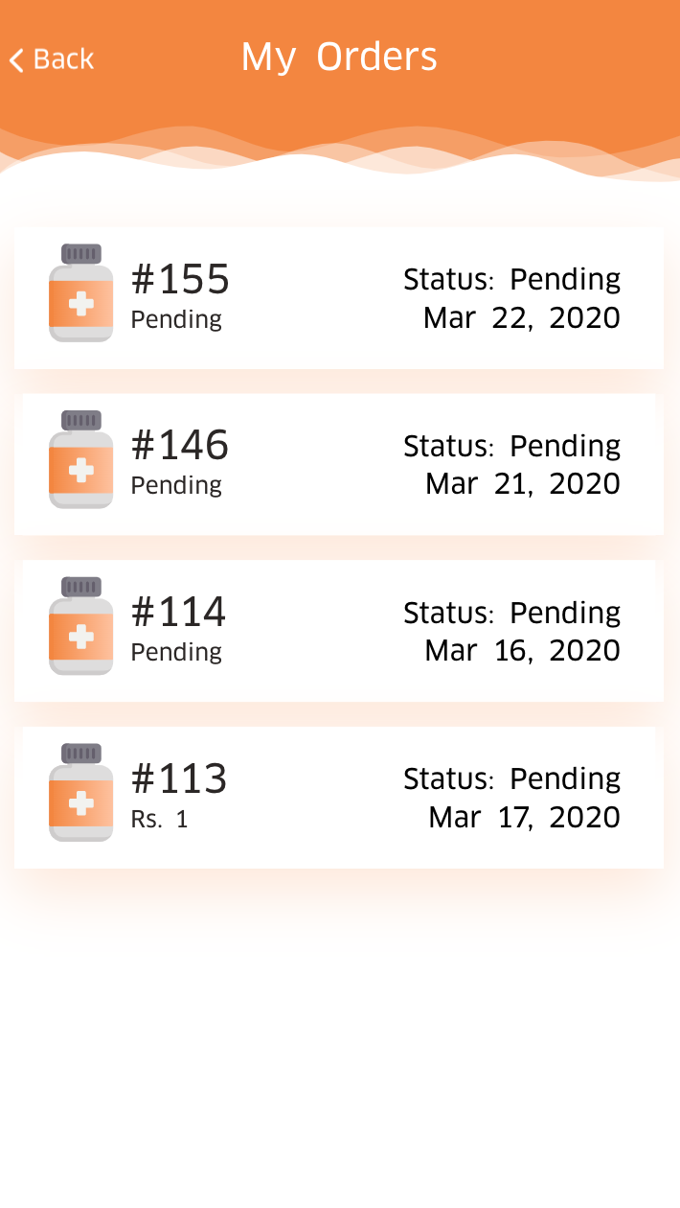Select the Mar 21, 2020 date

click(x=523, y=484)
